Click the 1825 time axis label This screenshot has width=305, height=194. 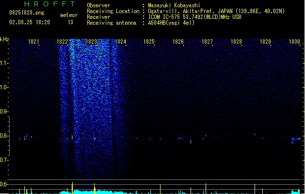(x=149, y=42)
